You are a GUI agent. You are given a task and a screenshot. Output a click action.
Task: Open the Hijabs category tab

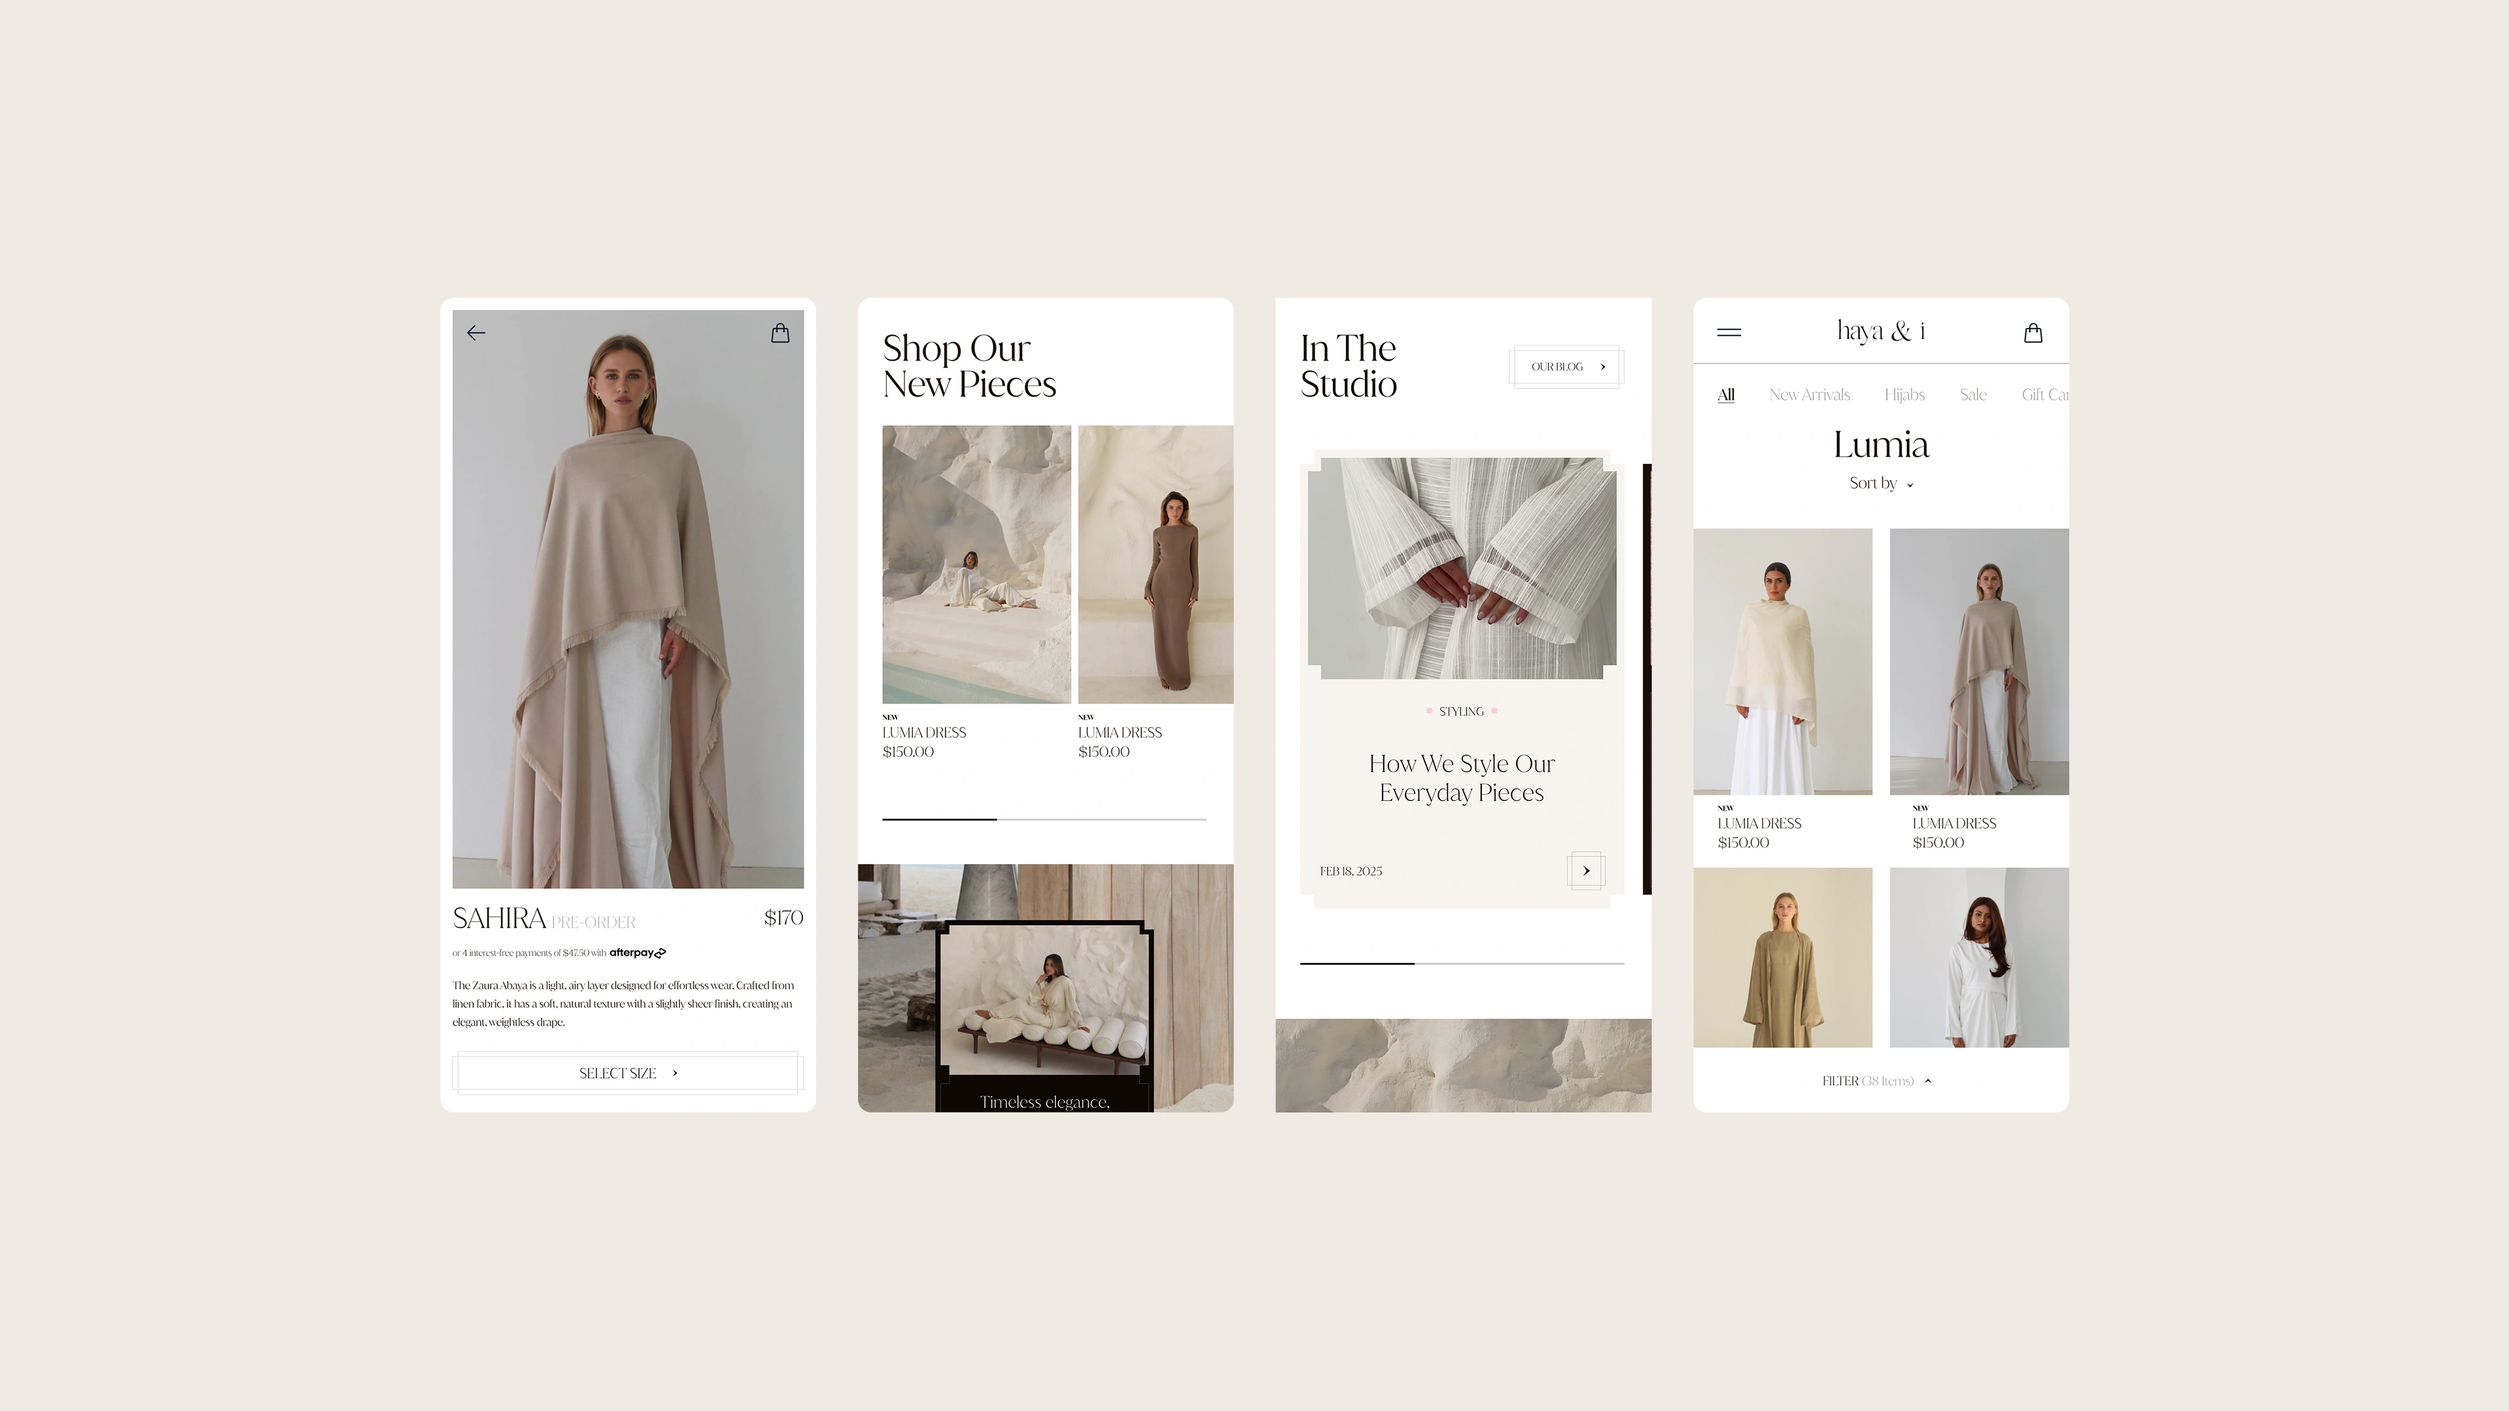tap(1904, 395)
